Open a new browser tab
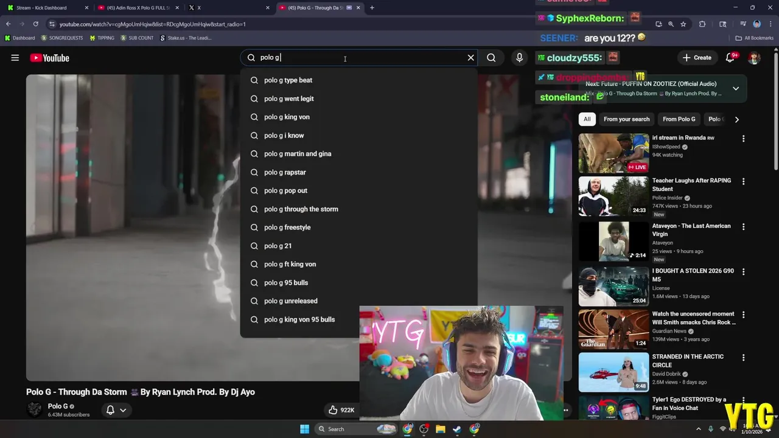This screenshot has width=779, height=438. (x=372, y=8)
